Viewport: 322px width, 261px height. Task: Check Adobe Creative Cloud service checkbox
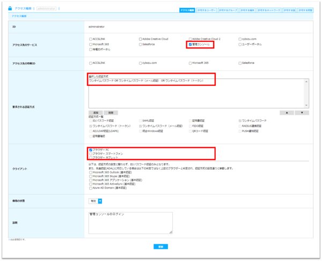coord(141,39)
